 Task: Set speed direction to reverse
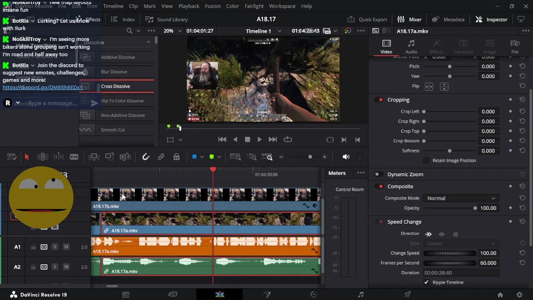point(442,234)
